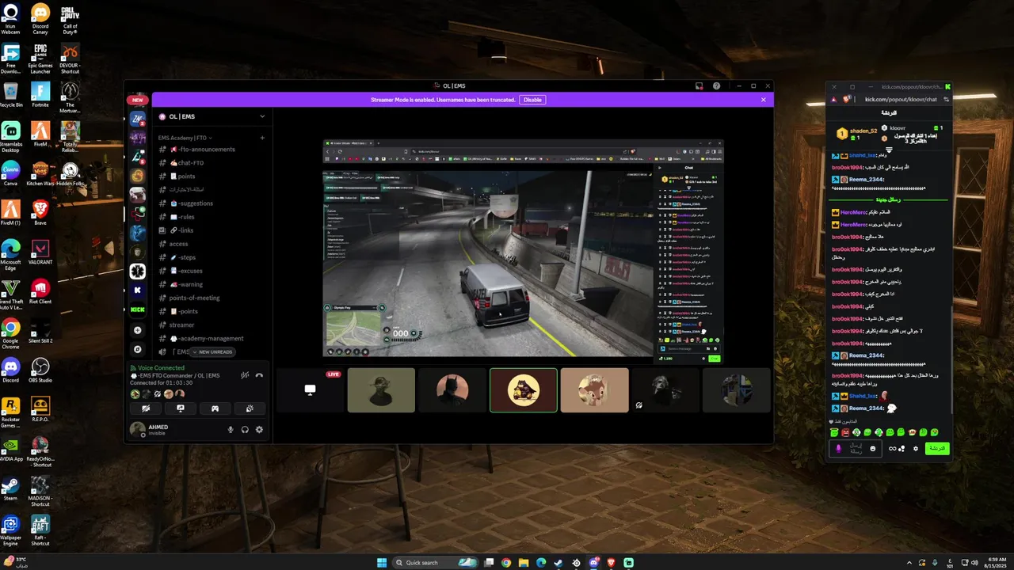Open the OBS Studio desktop shortcut
This screenshot has width=1014, height=570.
[x=40, y=370]
